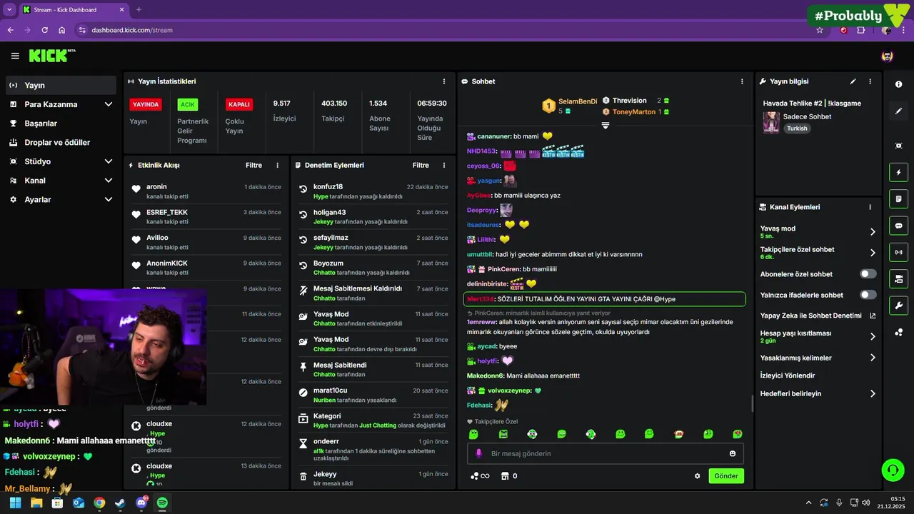914x514 pixels.
Task: Open the Etkinlik Akışı three-dot menu
Action: [278, 165]
